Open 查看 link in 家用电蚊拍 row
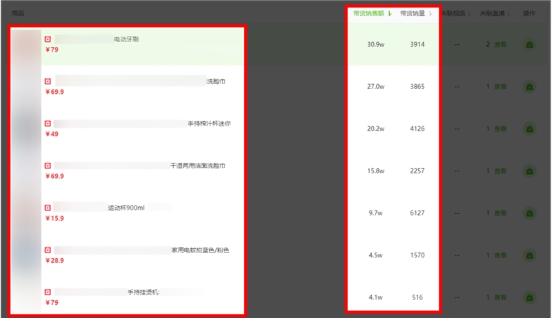This screenshot has width=552, height=318. tap(500, 256)
